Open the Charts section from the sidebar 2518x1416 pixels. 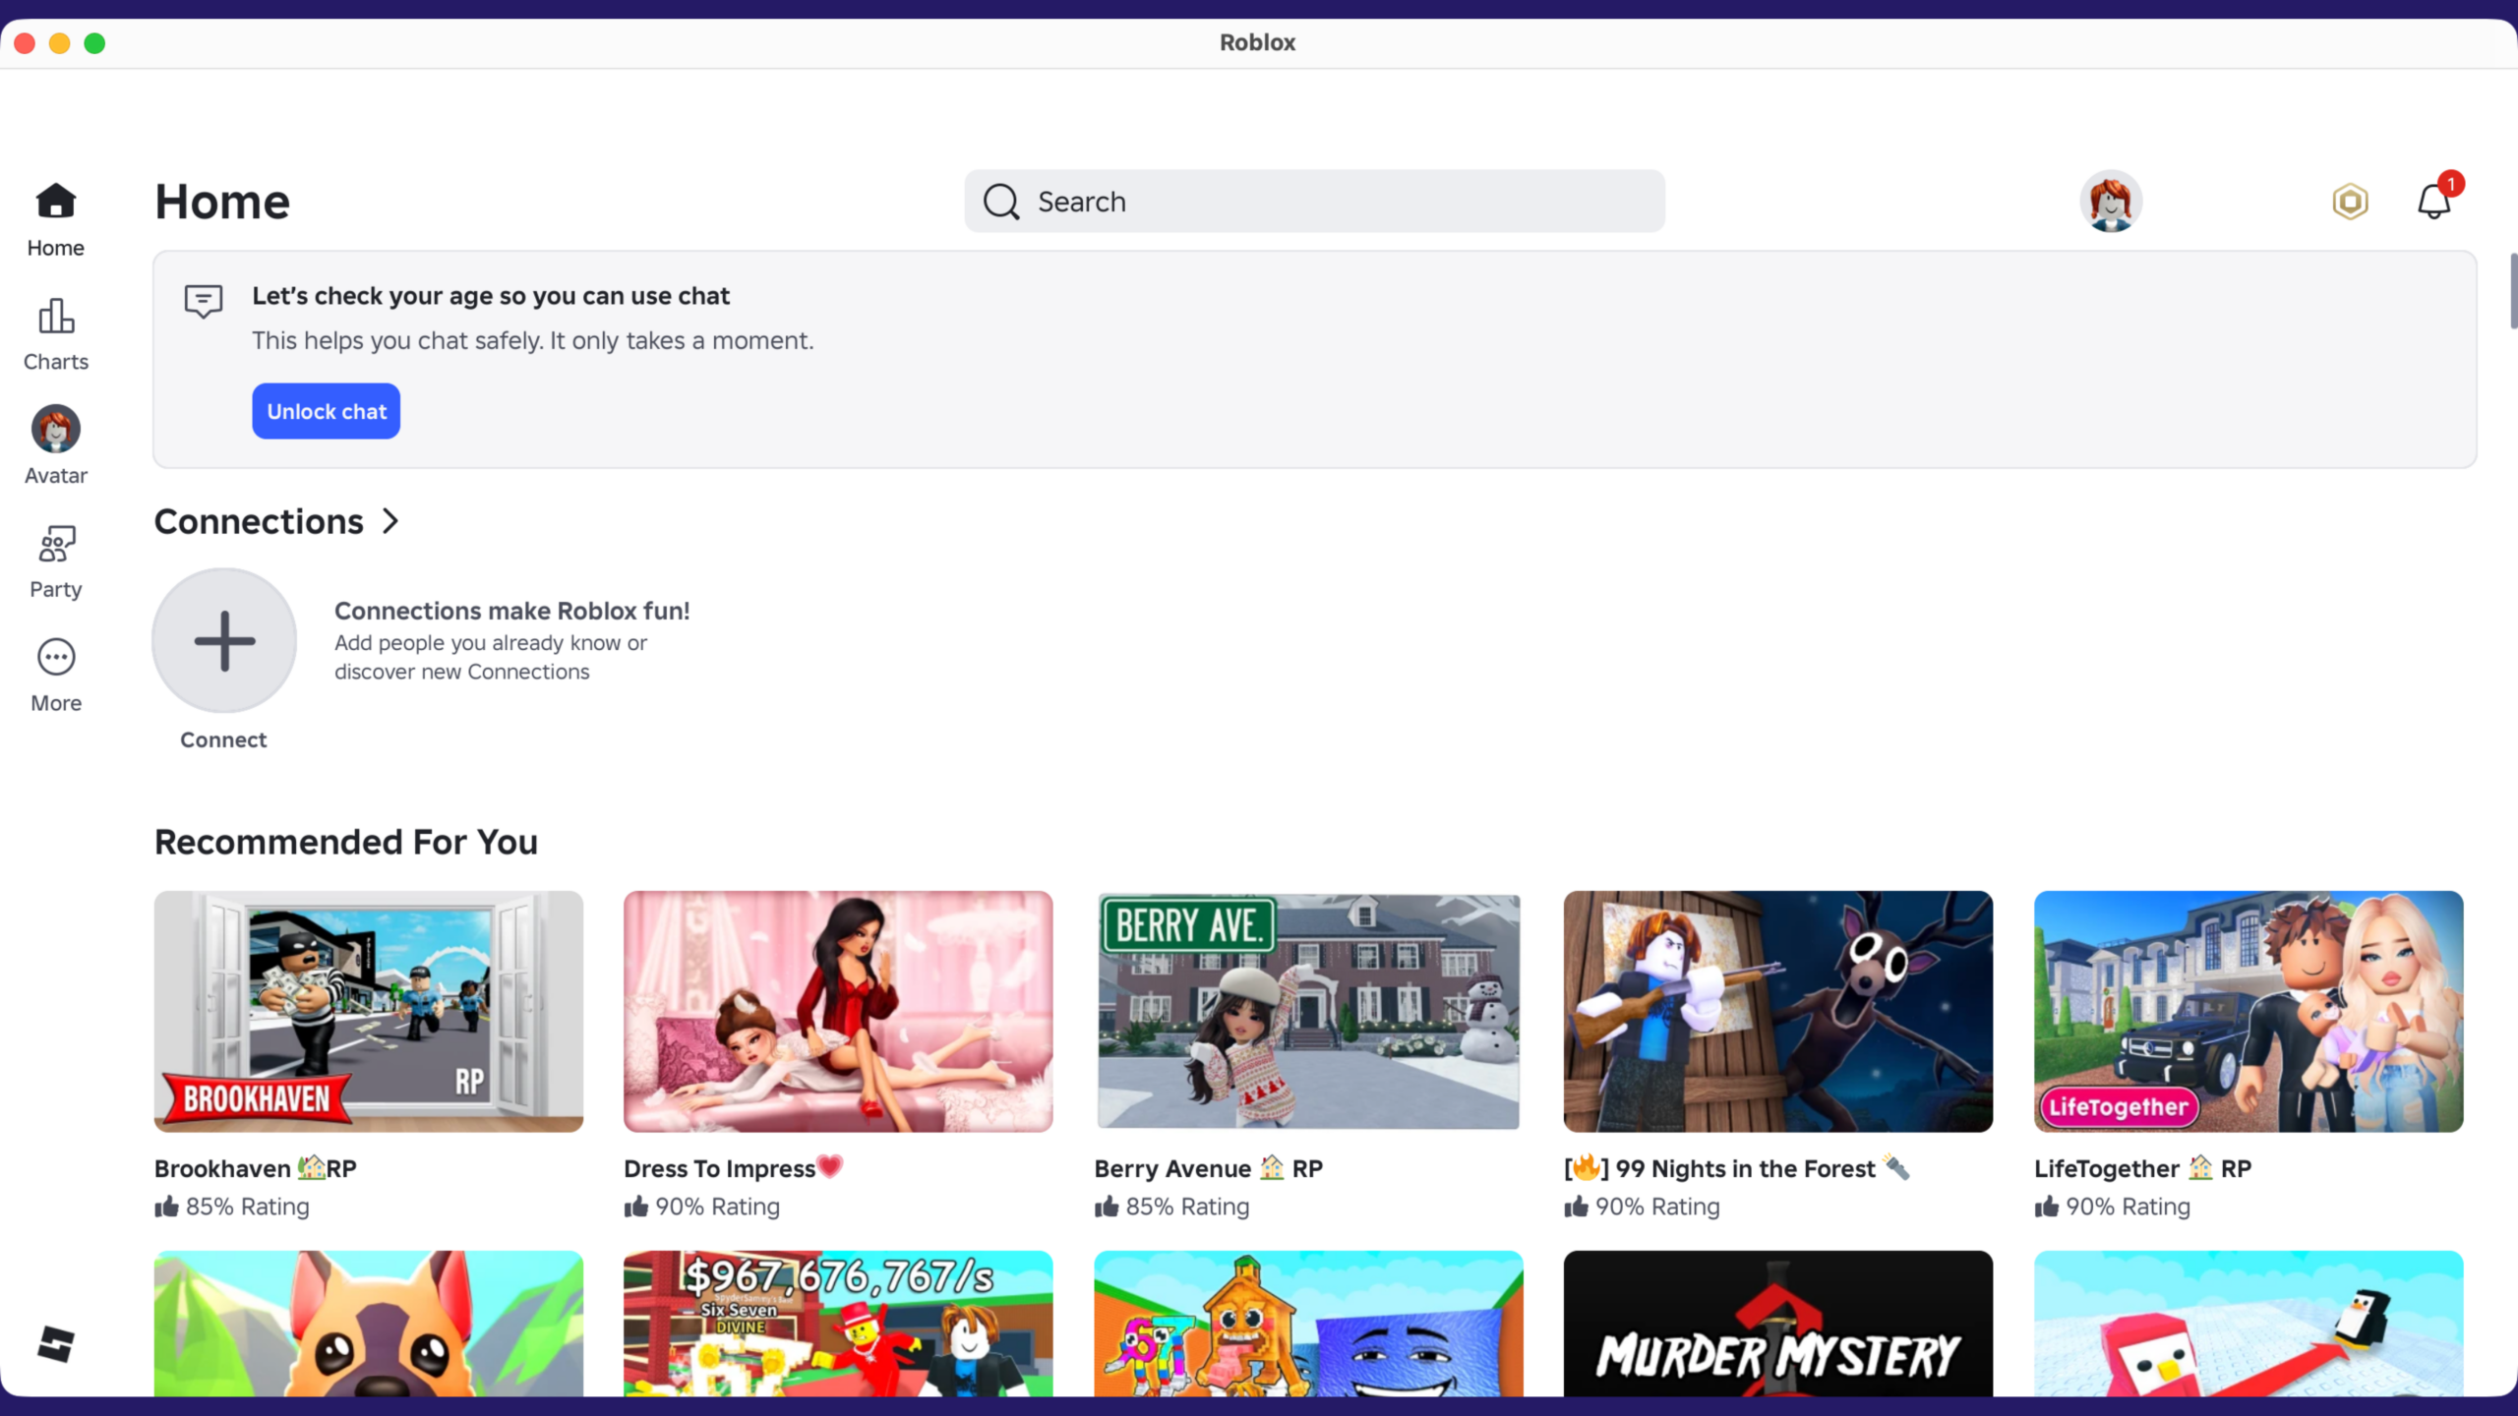(x=54, y=317)
